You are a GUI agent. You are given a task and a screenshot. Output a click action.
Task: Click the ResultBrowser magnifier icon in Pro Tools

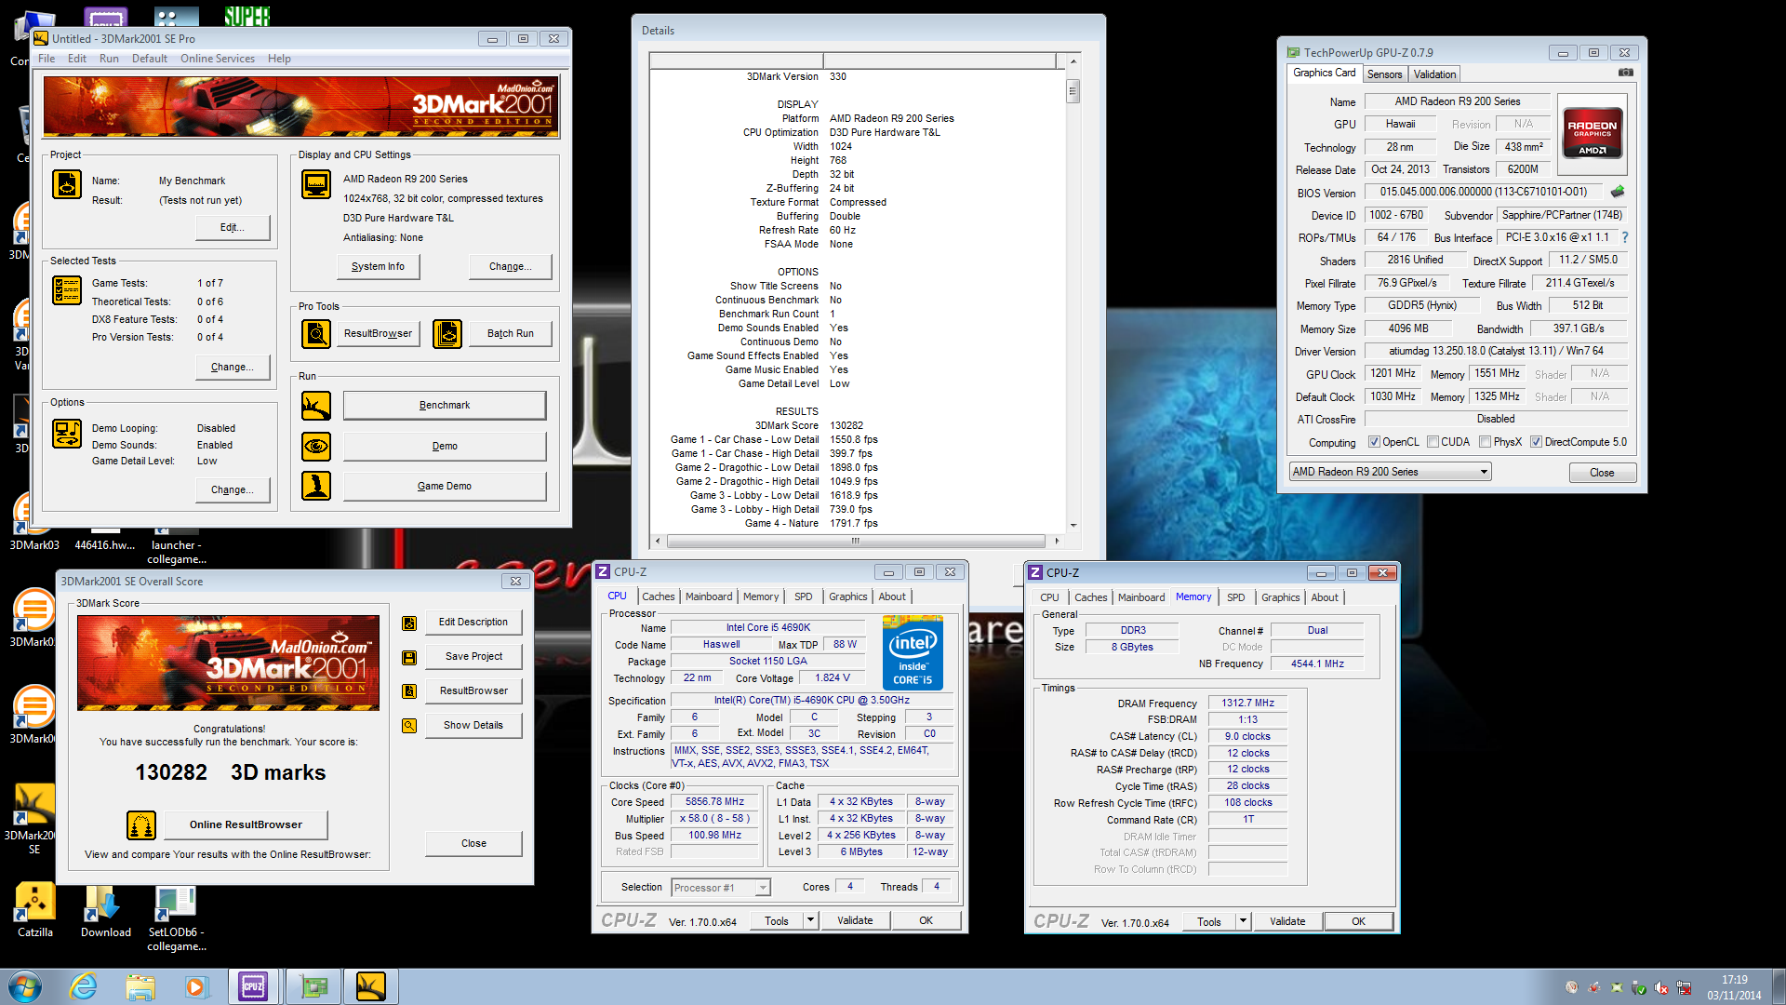(x=316, y=333)
